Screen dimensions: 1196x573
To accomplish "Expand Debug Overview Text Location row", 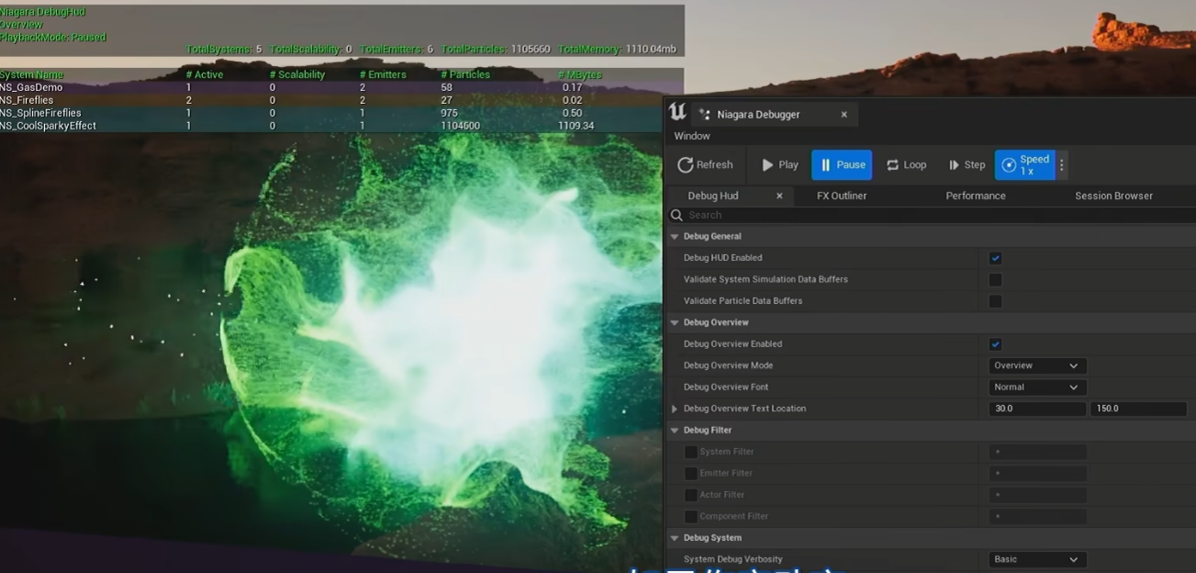I will [675, 409].
